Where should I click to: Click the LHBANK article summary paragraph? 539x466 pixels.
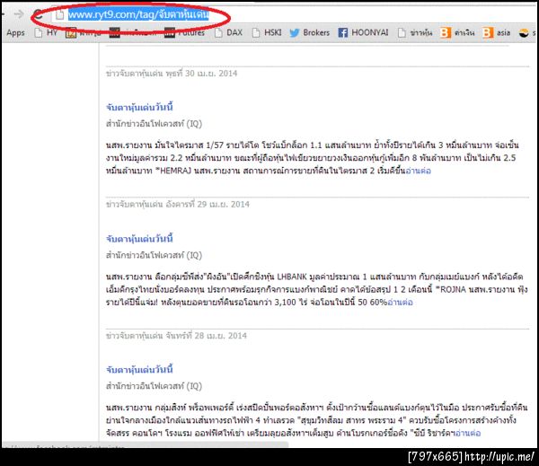(x=316, y=290)
